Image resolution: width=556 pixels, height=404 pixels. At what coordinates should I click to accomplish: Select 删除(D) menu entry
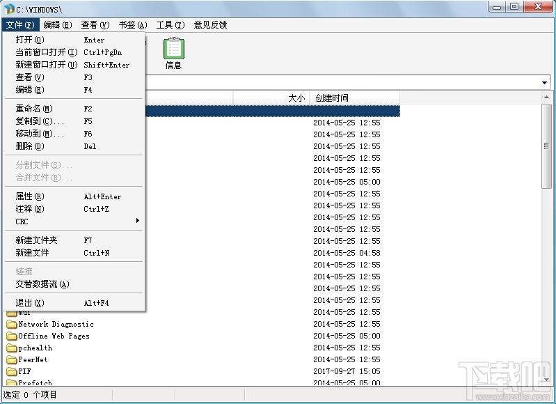[x=74, y=146]
